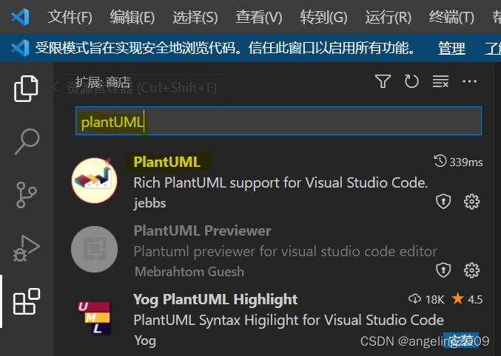
Task: Open the PlantUML Previewer extension
Action: click(277, 250)
